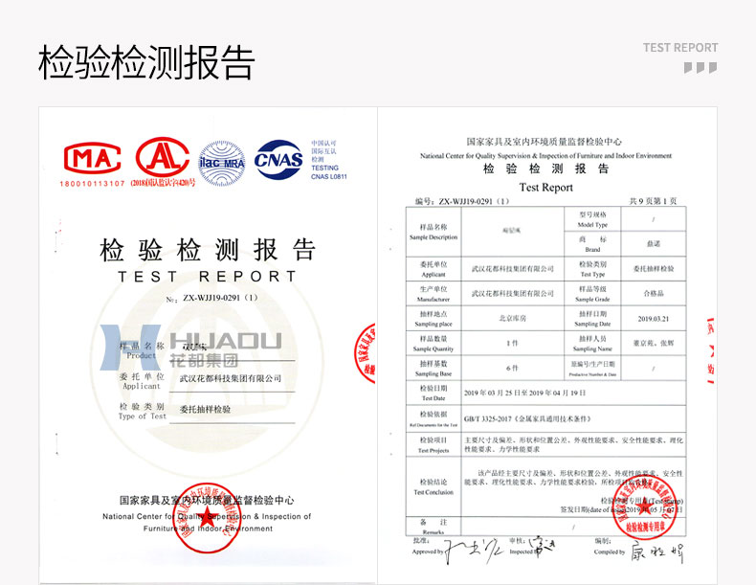
Task: Click the 委托抽样检验 value in table
Action: [654, 269]
